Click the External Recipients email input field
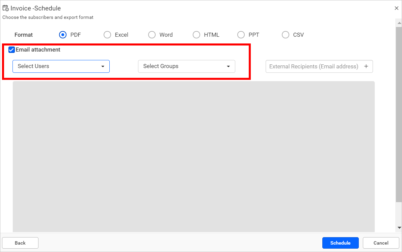 click(x=314, y=66)
